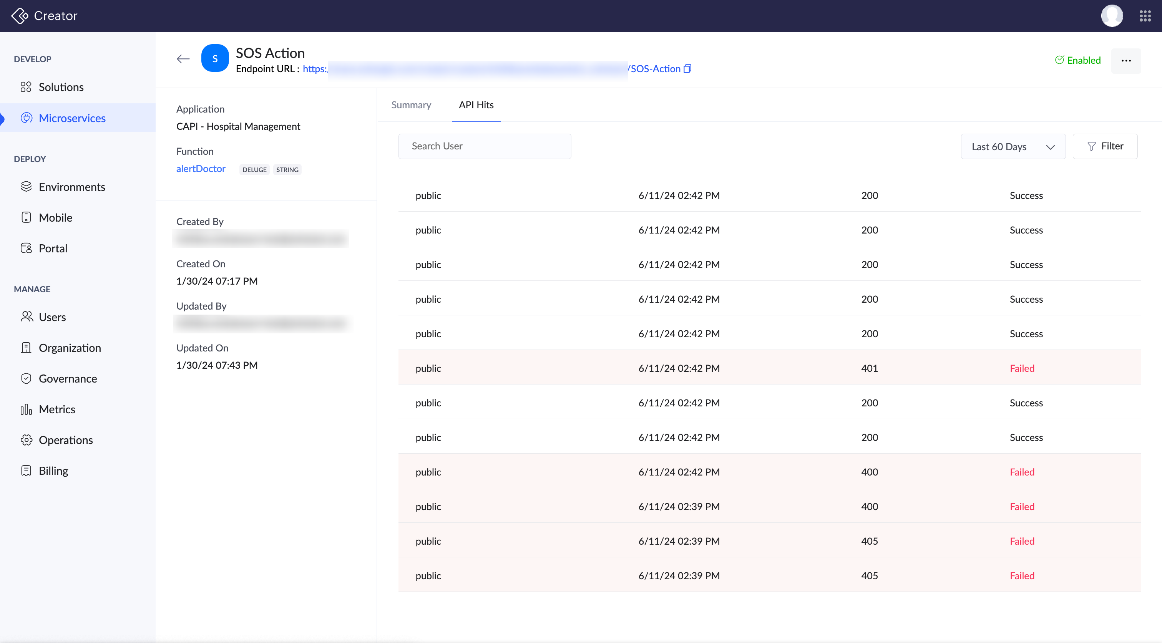Select the API Hits tab
This screenshot has height=643, width=1162.
click(x=476, y=105)
